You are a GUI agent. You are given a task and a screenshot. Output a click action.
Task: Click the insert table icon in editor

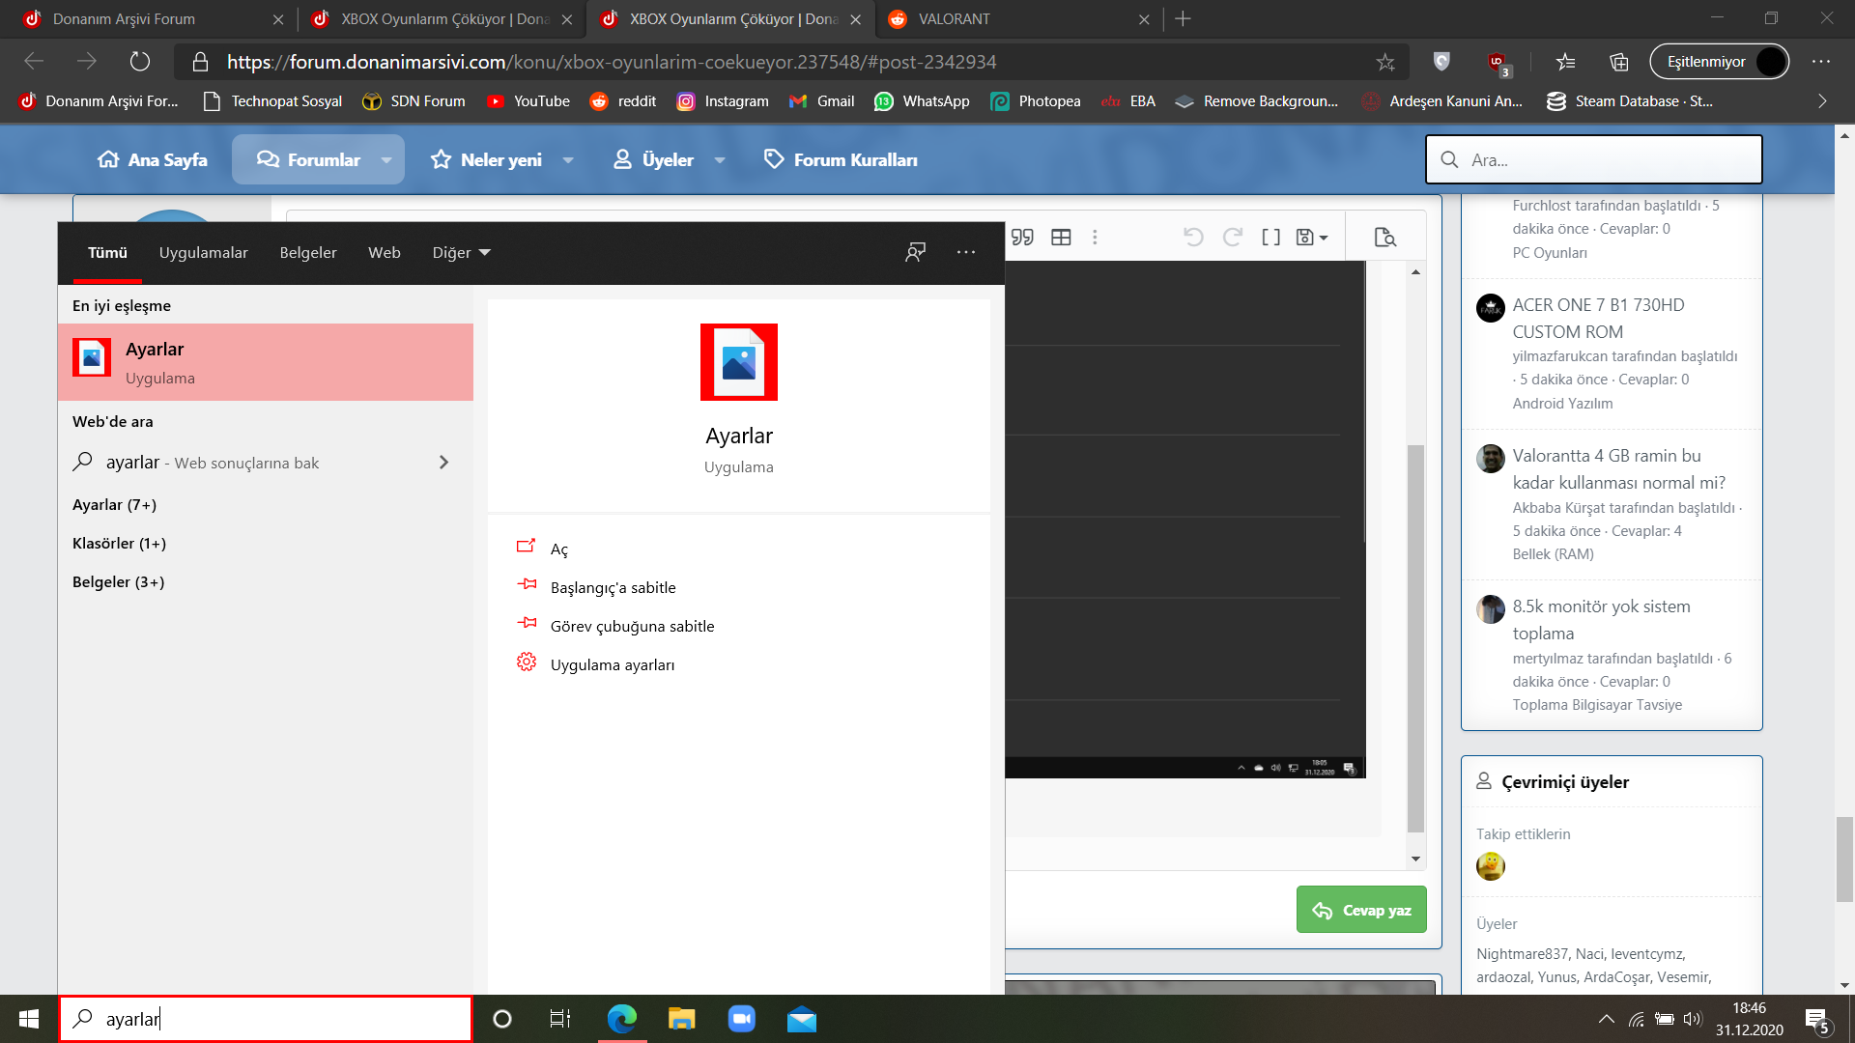(x=1061, y=238)
